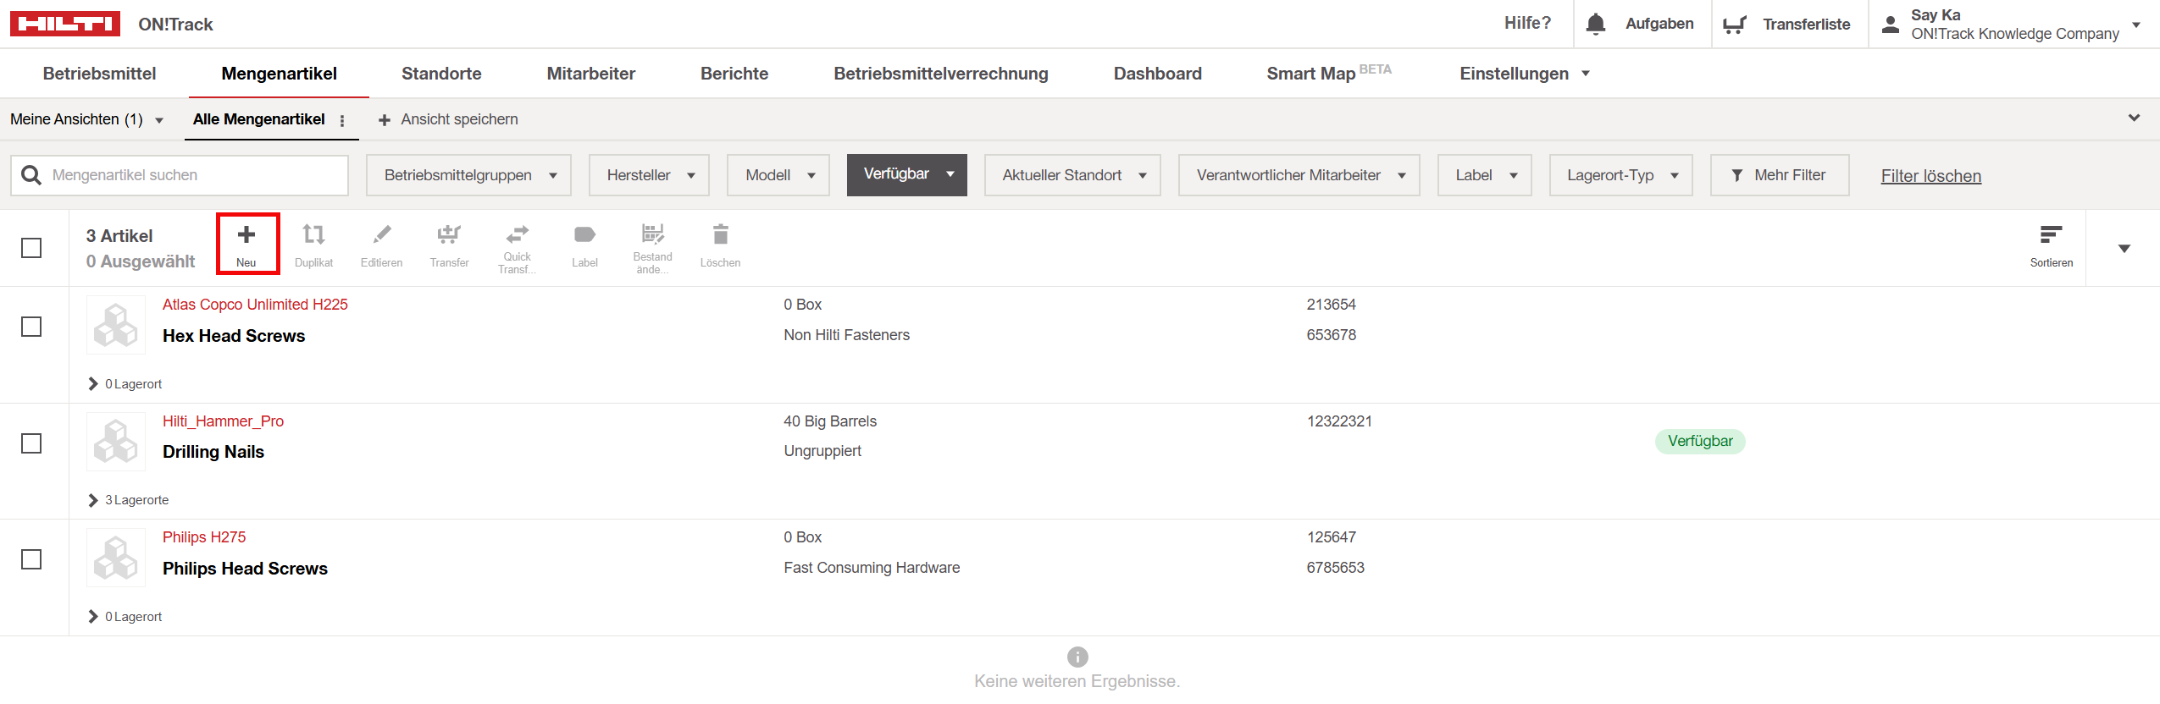This screenshot has width=2160, height=704.
Task: Click the Bestand ändern icon
Action: tap(652, 234)
